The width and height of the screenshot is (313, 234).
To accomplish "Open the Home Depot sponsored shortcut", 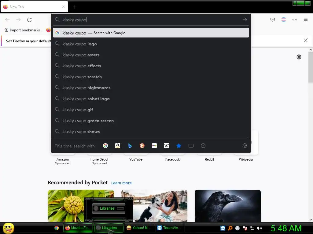I will [99, 159].
